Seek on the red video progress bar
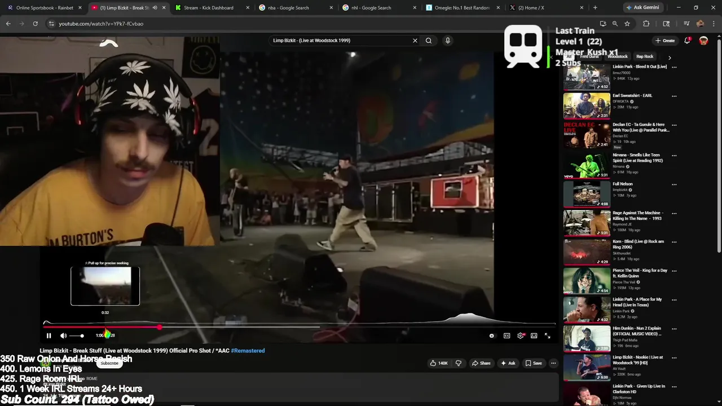This screenshot has width=722, height=406. pos(299,326)
